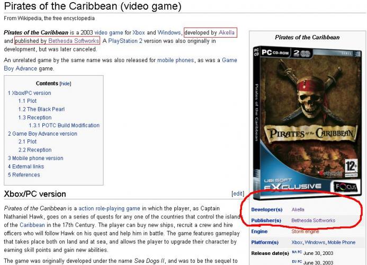Follow the PlayStation 2 link

125,41
